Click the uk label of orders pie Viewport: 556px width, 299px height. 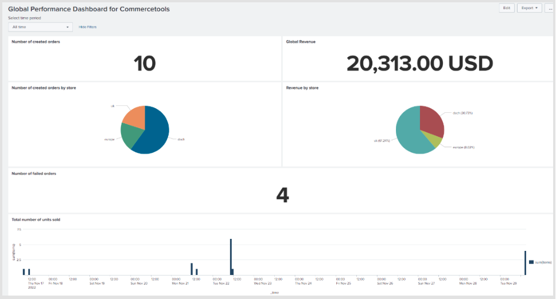pyautogui.click(x=113, y=106)
